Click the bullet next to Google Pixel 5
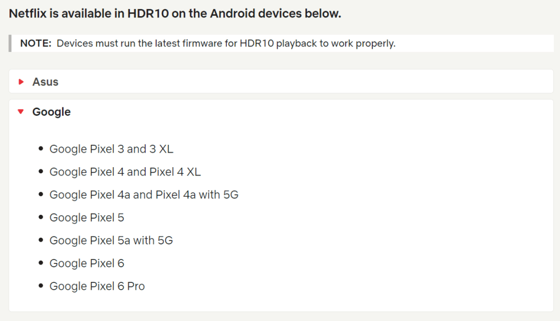Screen dimensions: 560x321 [x=41, y=218]
